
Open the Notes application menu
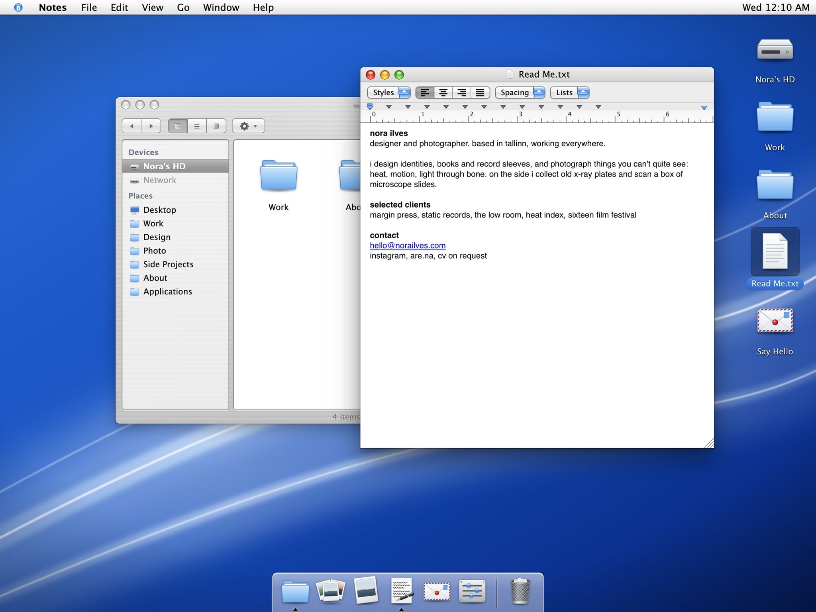53,8
